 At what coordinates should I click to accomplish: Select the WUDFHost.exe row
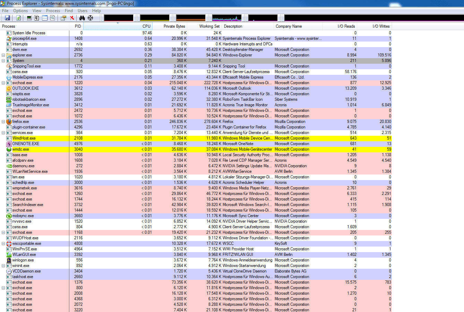coord(196,238)
